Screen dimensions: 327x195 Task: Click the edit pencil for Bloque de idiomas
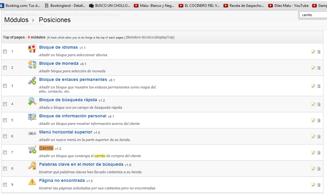[313, 52]
